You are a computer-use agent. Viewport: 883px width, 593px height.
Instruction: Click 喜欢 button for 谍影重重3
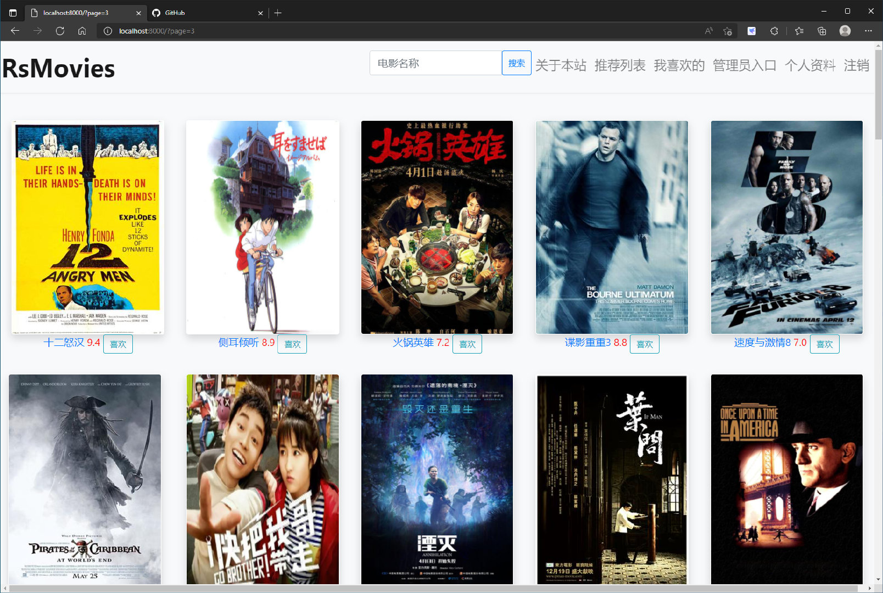tap(645, 344)
